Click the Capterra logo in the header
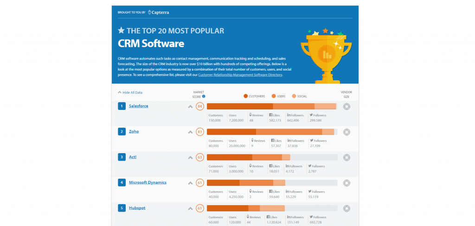The height and width of the screenshot is (226, 475). pos(159,13)
